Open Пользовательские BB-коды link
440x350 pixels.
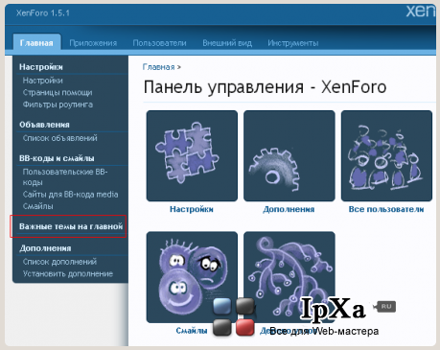pos(65,177)
